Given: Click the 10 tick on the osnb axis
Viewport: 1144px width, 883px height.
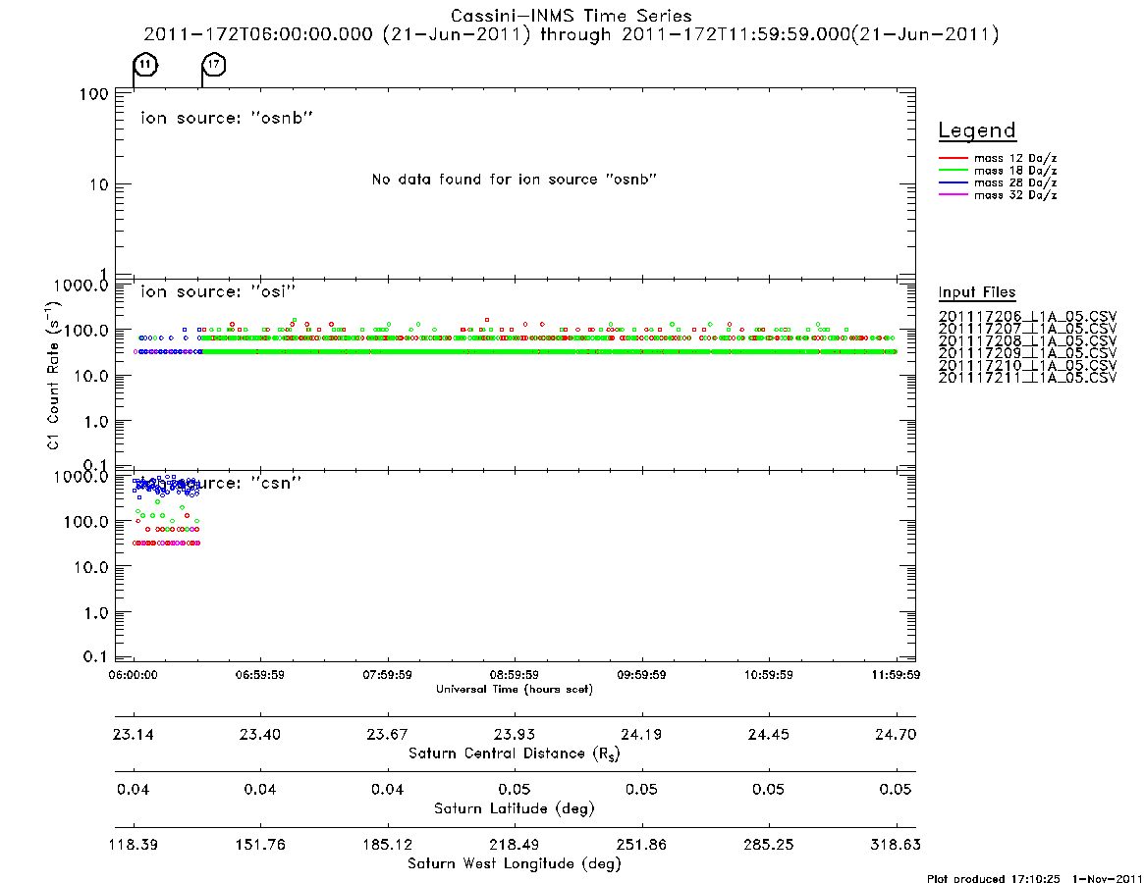Looking at the screenshot, I should pyautogui.click(x=98, y=185).
